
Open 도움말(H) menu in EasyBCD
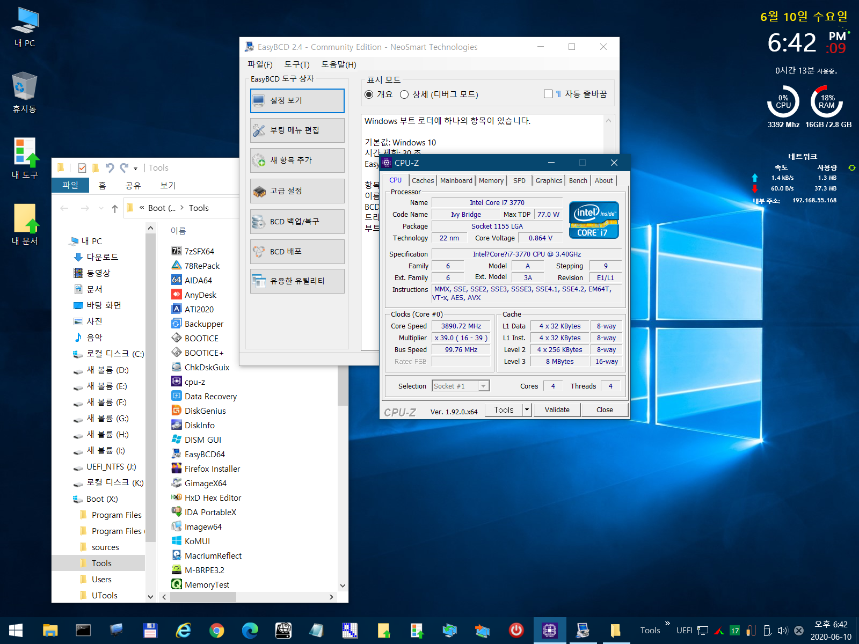click(x=339, y=64)
